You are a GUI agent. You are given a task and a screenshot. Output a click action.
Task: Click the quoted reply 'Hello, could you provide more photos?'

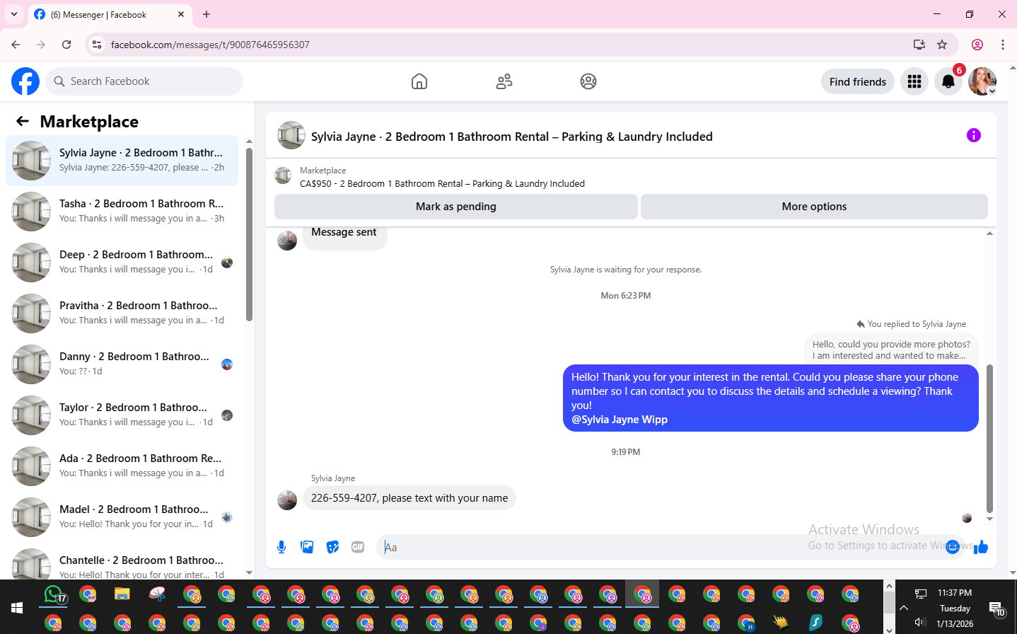click(x=891, y=350)
